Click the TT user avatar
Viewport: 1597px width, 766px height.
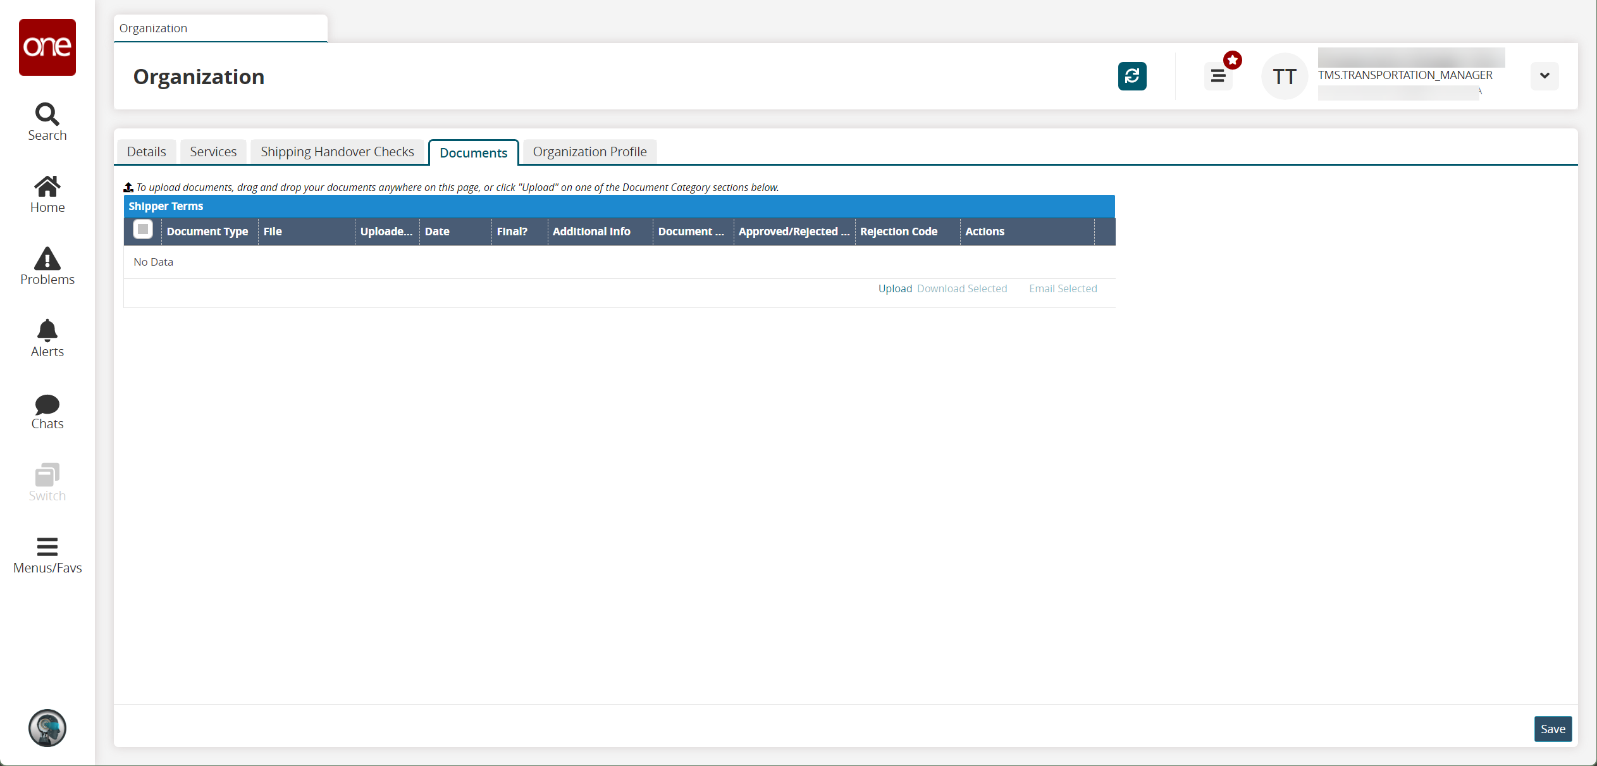[1285, 76]
